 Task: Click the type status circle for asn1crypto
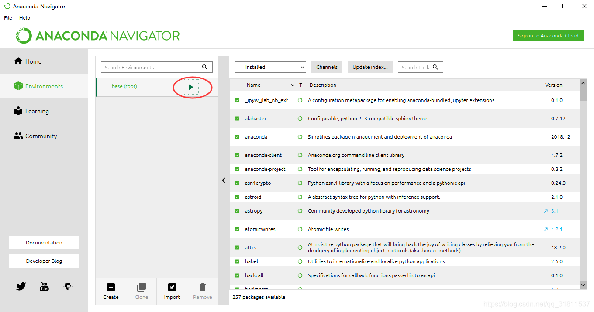[300, 183]
